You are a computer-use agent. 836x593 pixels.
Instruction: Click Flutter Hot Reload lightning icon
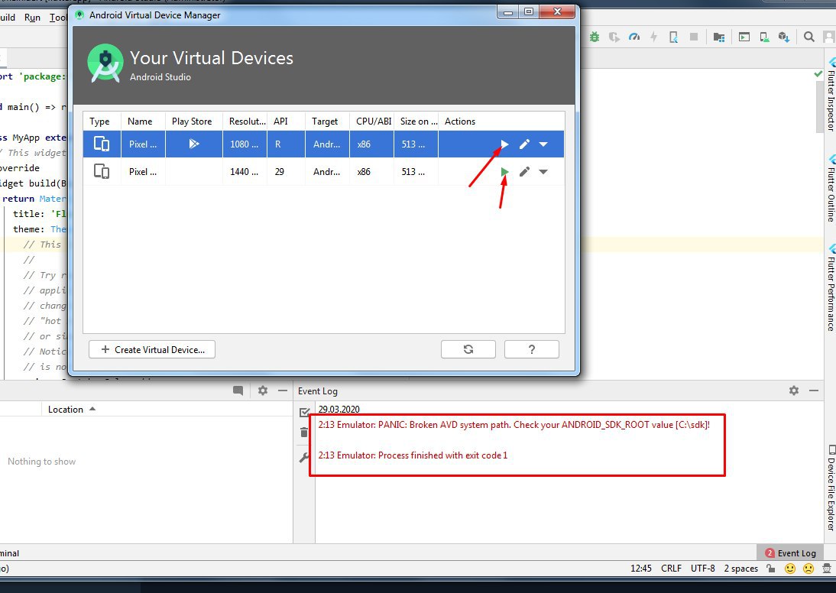click(x=653, y=37)
